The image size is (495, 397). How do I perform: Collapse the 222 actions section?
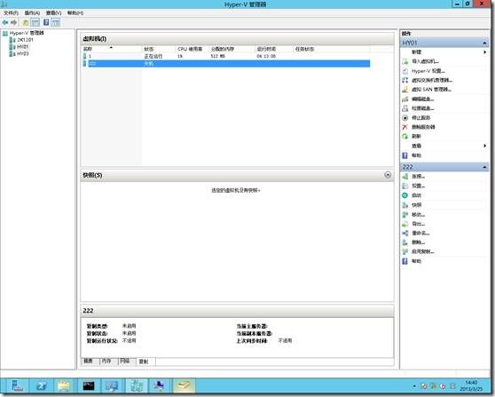(484, 167)
